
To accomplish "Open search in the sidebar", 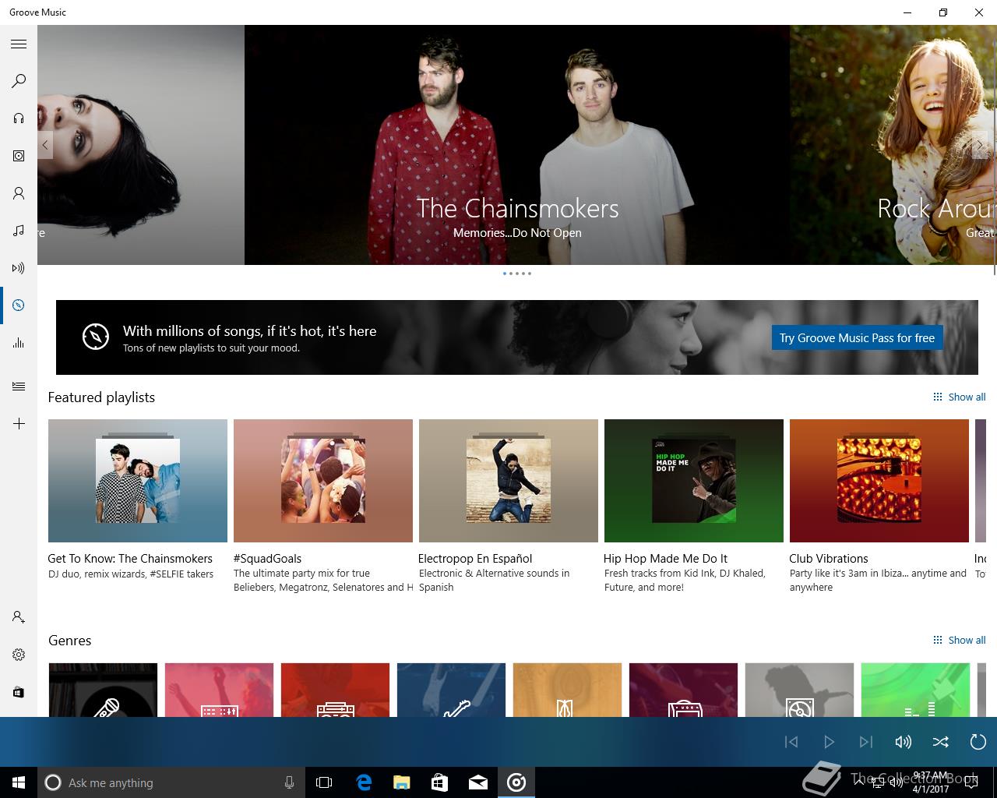I will pyautogui.click(x=19, y=81).
